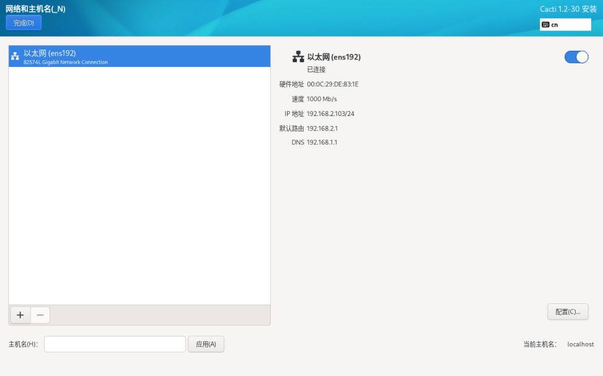This screenshot has width=603, height=376.
Task: Remove selected device with minus button
Action: [40, 315]
